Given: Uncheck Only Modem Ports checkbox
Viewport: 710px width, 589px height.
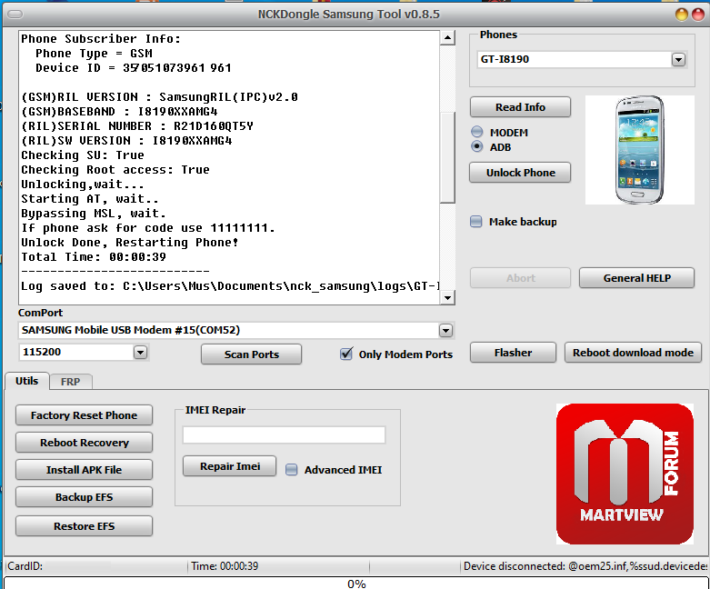Looking at the screenshot, I should point(346,354).
